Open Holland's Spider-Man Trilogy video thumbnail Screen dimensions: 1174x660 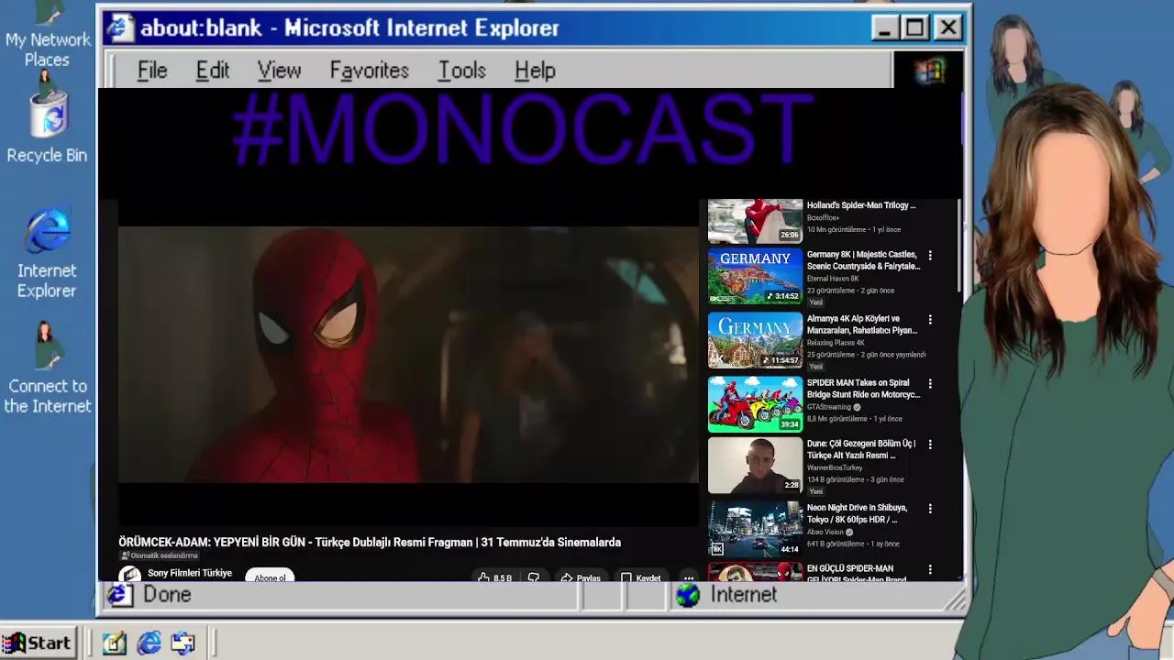click(755, 221)
